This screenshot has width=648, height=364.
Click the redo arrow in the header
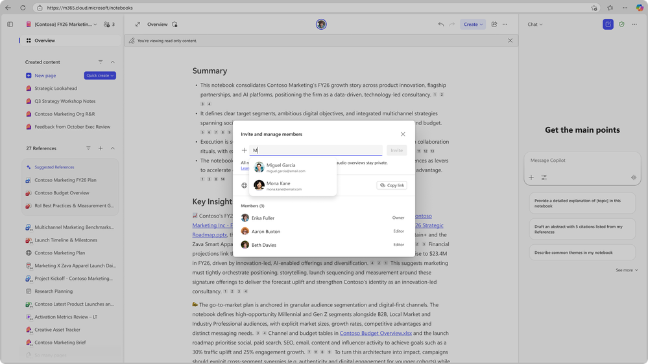451,25
